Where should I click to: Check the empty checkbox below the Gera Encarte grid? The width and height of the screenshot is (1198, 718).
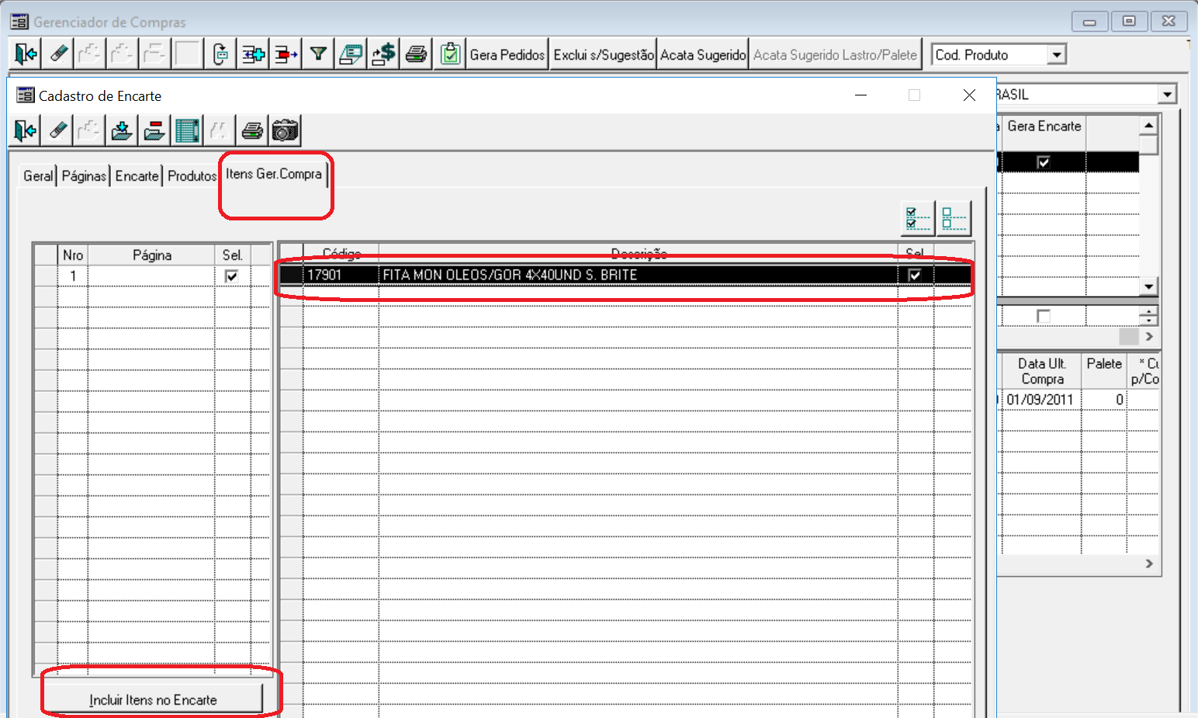tap(1044, 316)
